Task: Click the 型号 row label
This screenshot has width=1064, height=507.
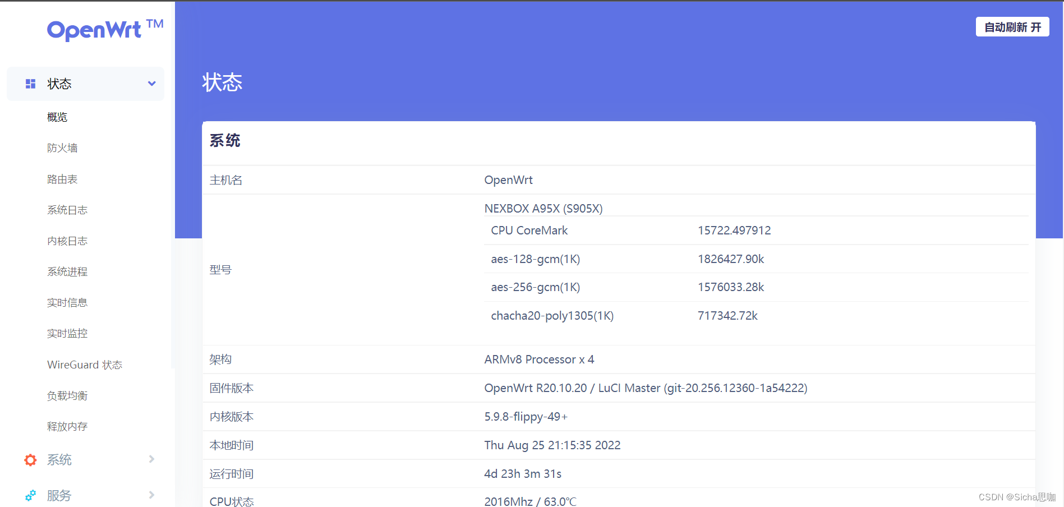Action: (220, 270)
